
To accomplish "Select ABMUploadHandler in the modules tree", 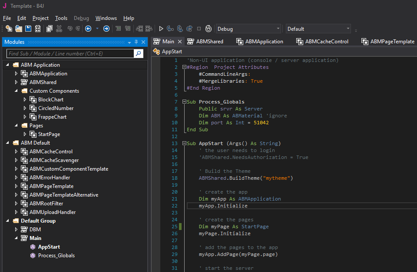I will pyautogui.click(x=53, y=212).
